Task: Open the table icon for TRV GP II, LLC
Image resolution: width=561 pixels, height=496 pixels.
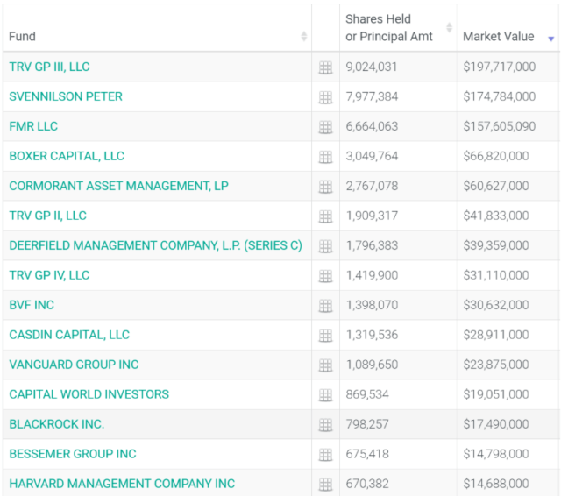Action: click(x=325, y=216)
